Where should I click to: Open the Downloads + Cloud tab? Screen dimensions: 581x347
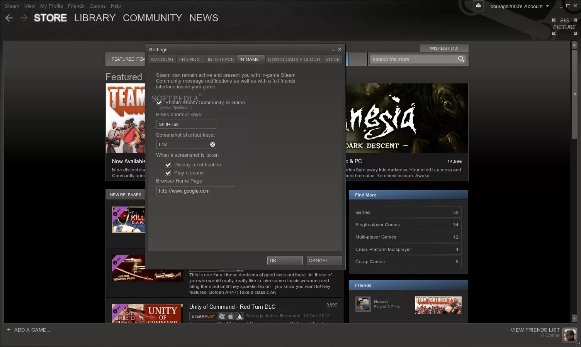point(294,59)
